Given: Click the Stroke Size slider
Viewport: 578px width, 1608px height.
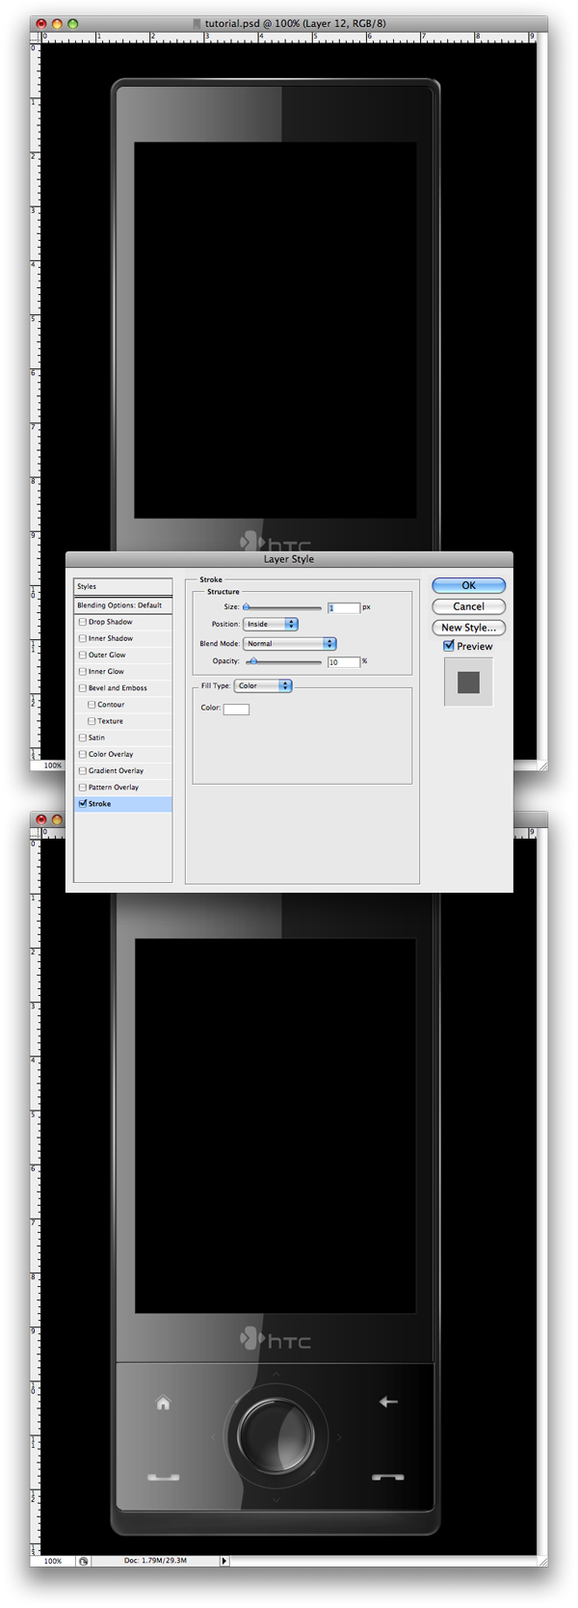Looking at the screenshot, I should 283,607.
